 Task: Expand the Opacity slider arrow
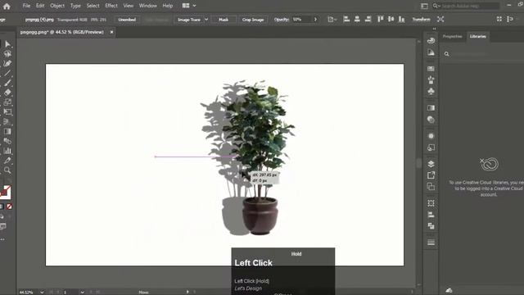[315, 20]
